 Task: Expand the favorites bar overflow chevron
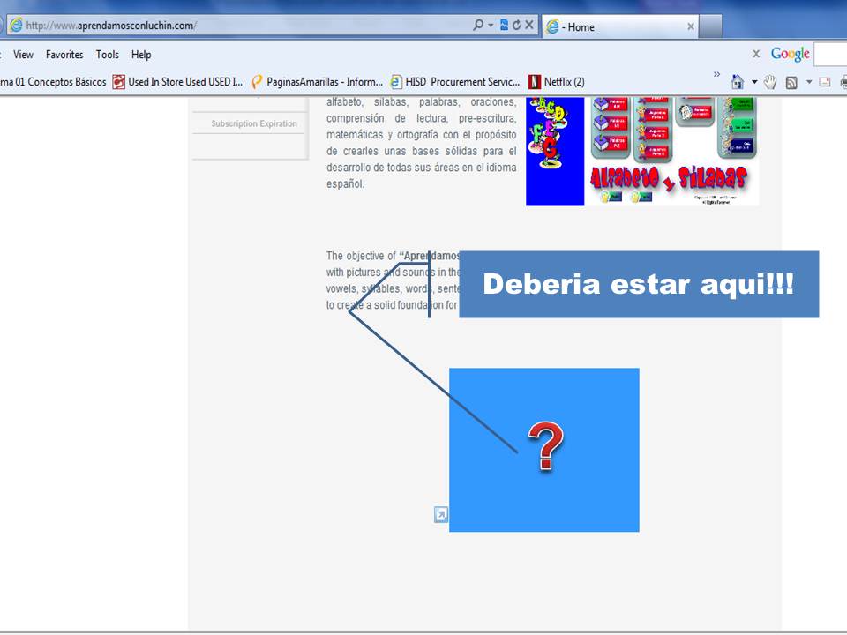(716, 74)
